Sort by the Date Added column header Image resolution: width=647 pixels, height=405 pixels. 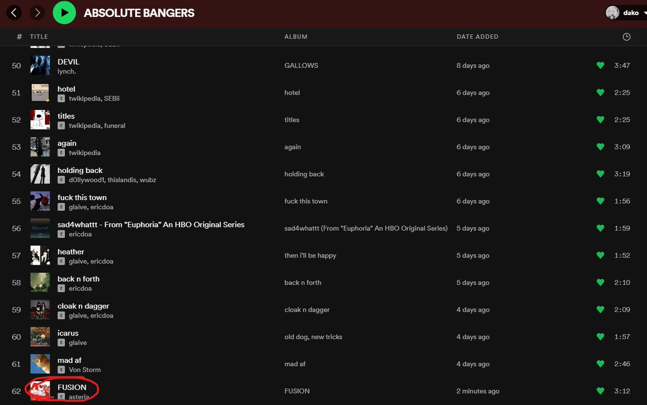click(x=477, y=37)
